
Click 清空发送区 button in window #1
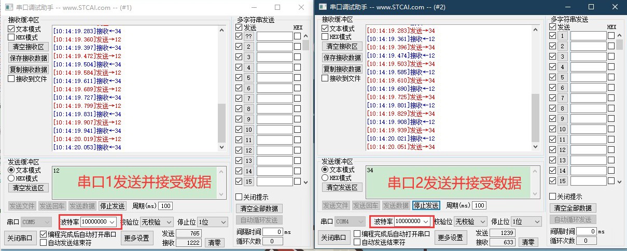click(x=29, y=188)
